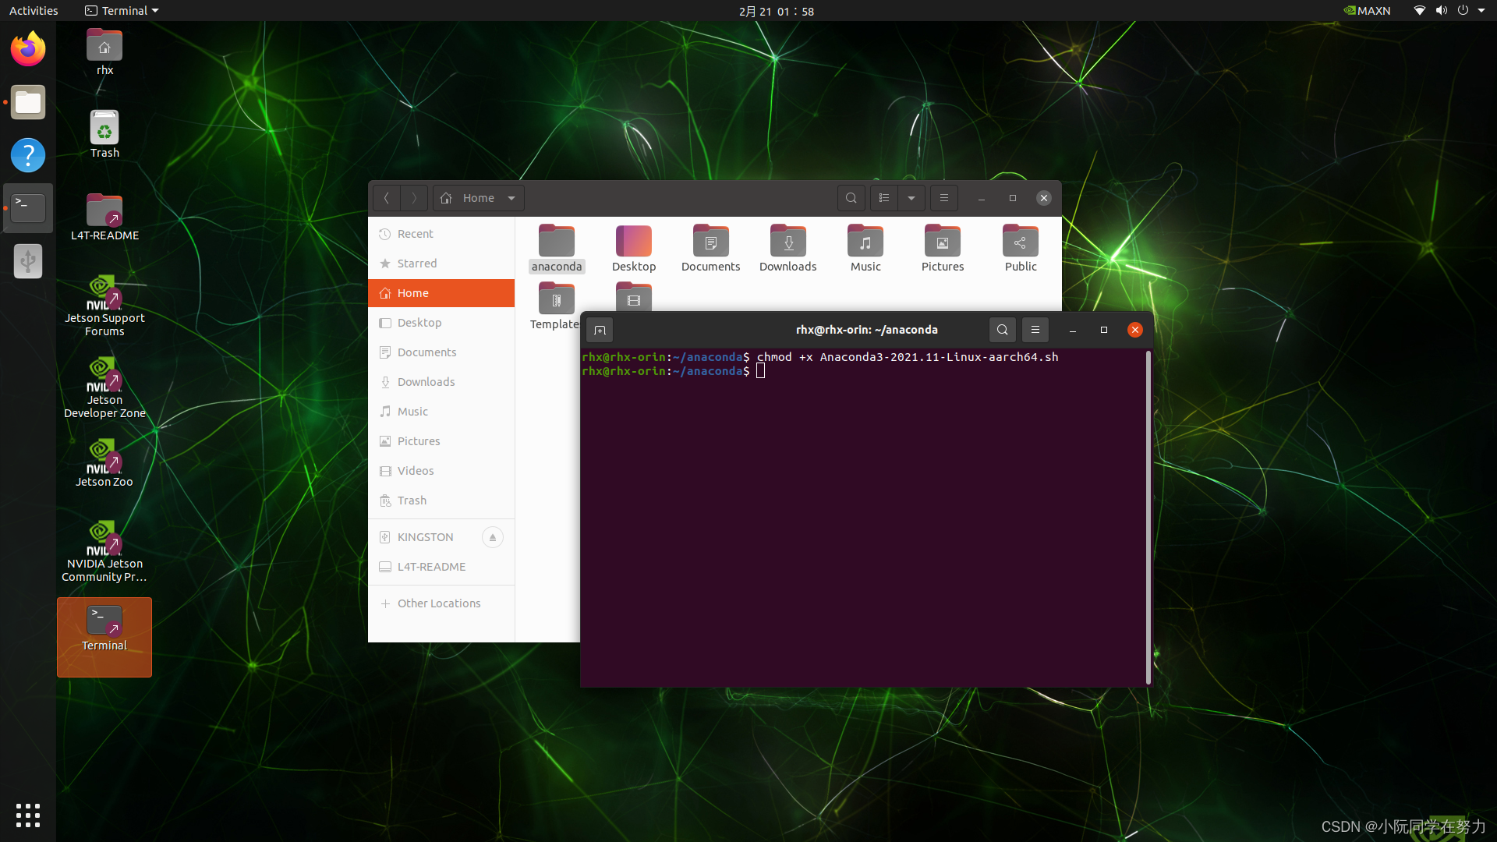Open a new terminal tab with the plus icon
Screen dimensions: 1497x842
[x=600, y=330]
